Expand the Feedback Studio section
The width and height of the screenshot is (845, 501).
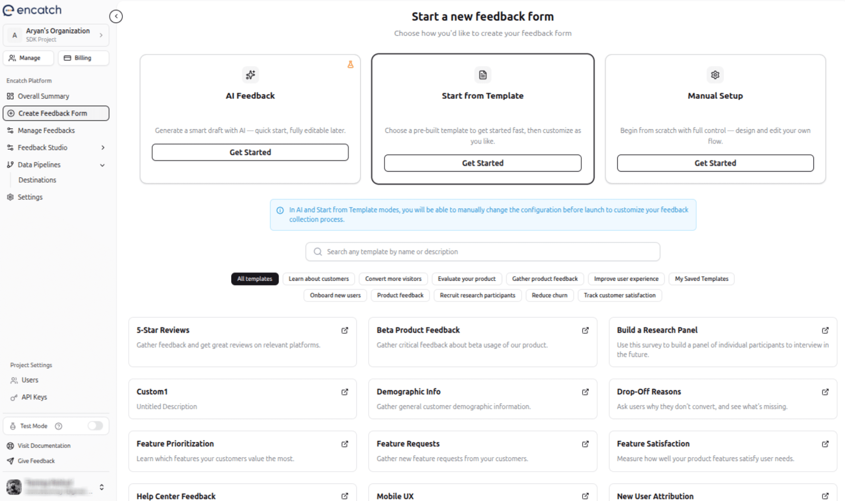103,147
